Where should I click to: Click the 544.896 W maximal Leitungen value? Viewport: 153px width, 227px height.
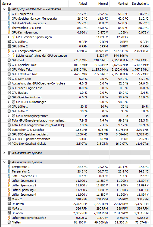pos(121,56)
